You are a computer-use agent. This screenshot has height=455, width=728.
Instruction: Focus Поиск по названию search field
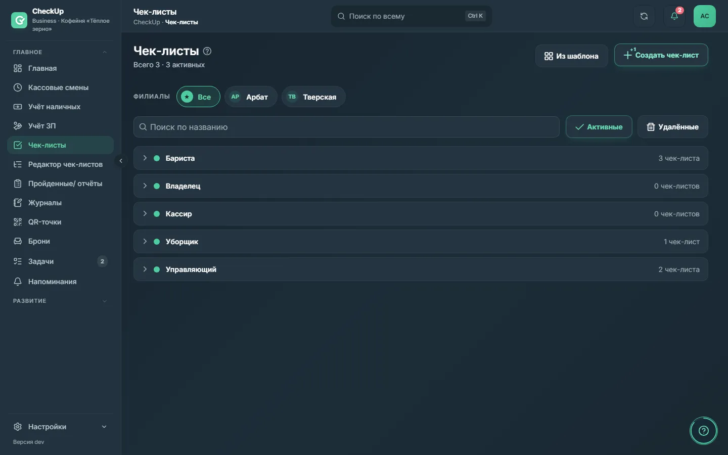(346, 127)
